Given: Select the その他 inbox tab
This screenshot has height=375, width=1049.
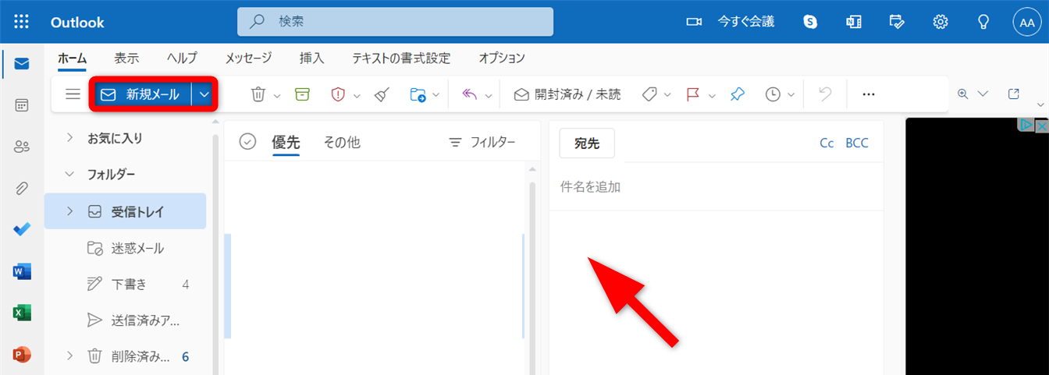Looking at the screenshot, I should [x=342, y=143].
